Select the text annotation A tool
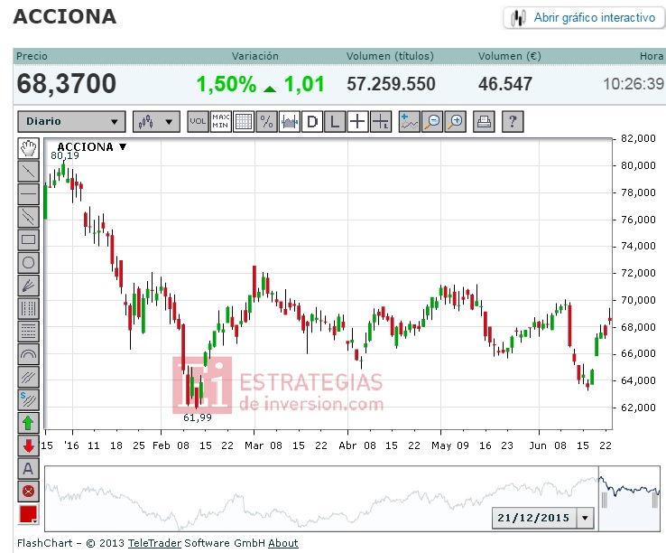The width and height of the screenshot is (666, 553). click(29, 468)
